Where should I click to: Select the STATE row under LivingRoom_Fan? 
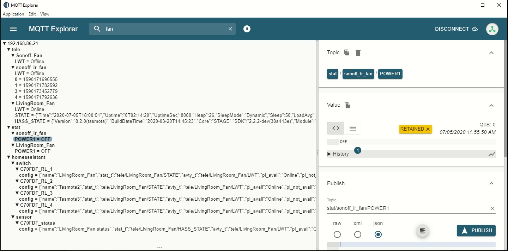tap(164, 115)
